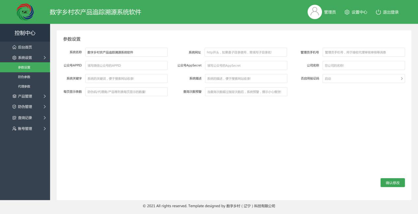The height and width of the screenshot is (214, 418).
Task: Click the power icon beside 退出登录
Action: point(378,12)
